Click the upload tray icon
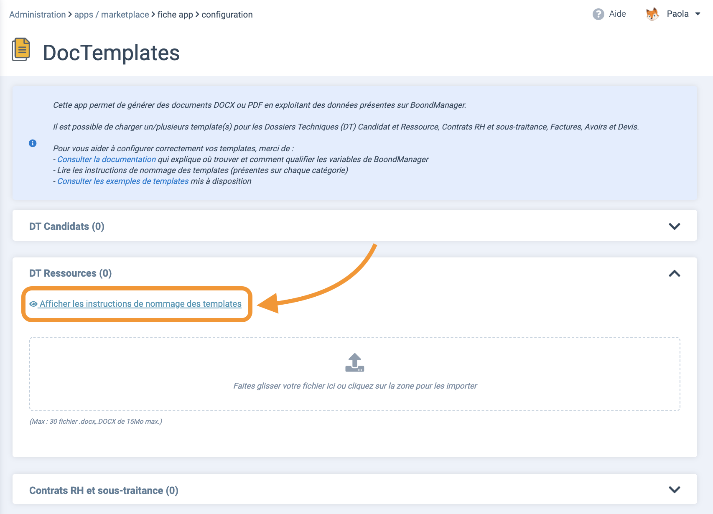 tap(354, 363)
